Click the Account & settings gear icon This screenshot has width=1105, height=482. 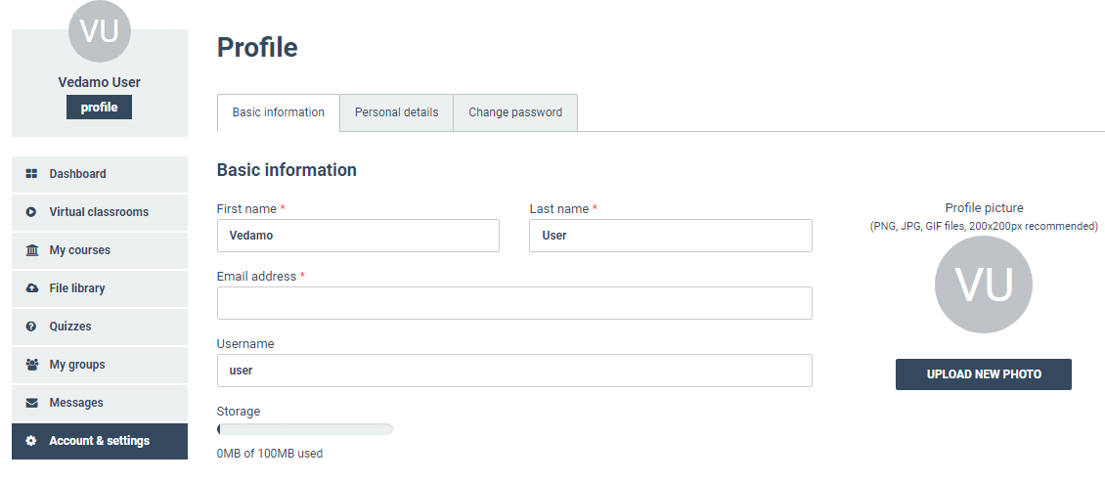pyautogui.click(x=31, y=440)
